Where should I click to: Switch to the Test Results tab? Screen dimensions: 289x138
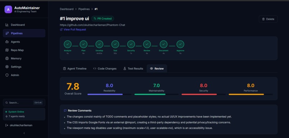coord(133,69)
